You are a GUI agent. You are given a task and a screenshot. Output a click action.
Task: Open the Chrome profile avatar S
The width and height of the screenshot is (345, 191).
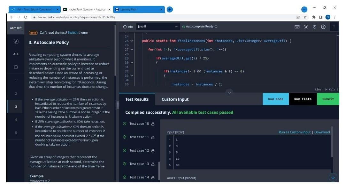point(328,17)
